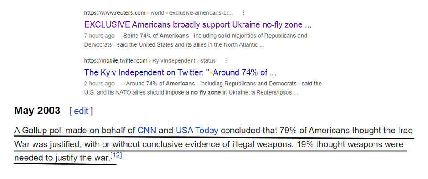Follow the CNN link in the paragraph
This screenshot has height=179, width=428.
147,131
